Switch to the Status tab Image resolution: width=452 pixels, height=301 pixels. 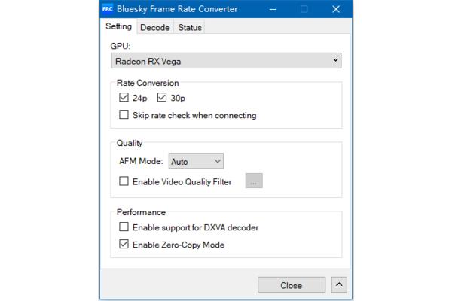[190, 27]
